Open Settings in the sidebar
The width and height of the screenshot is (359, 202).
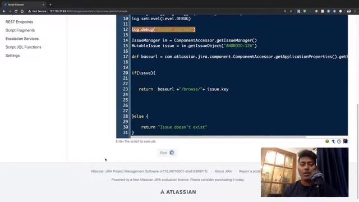pos(12,56)
